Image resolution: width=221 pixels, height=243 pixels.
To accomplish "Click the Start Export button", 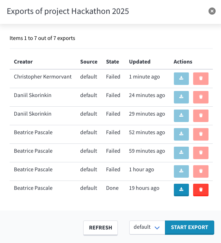I will (x=189, y=227).
